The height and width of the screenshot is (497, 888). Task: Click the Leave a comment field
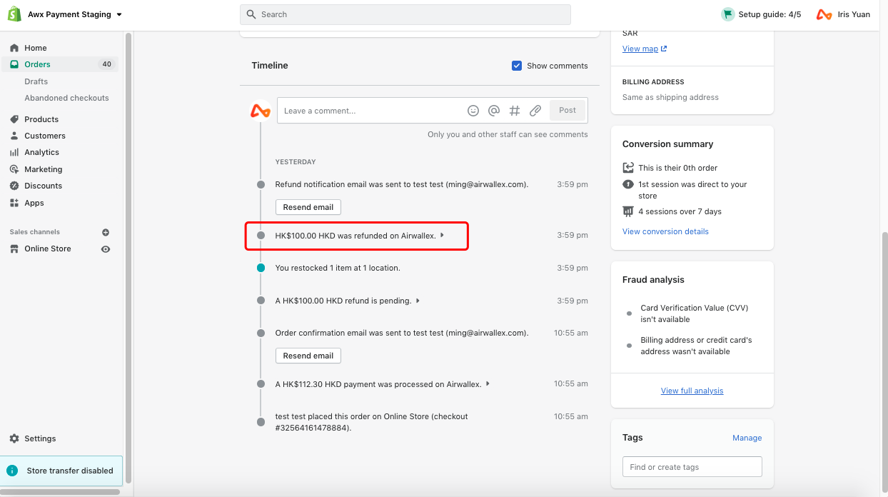(x=371, y=111)
